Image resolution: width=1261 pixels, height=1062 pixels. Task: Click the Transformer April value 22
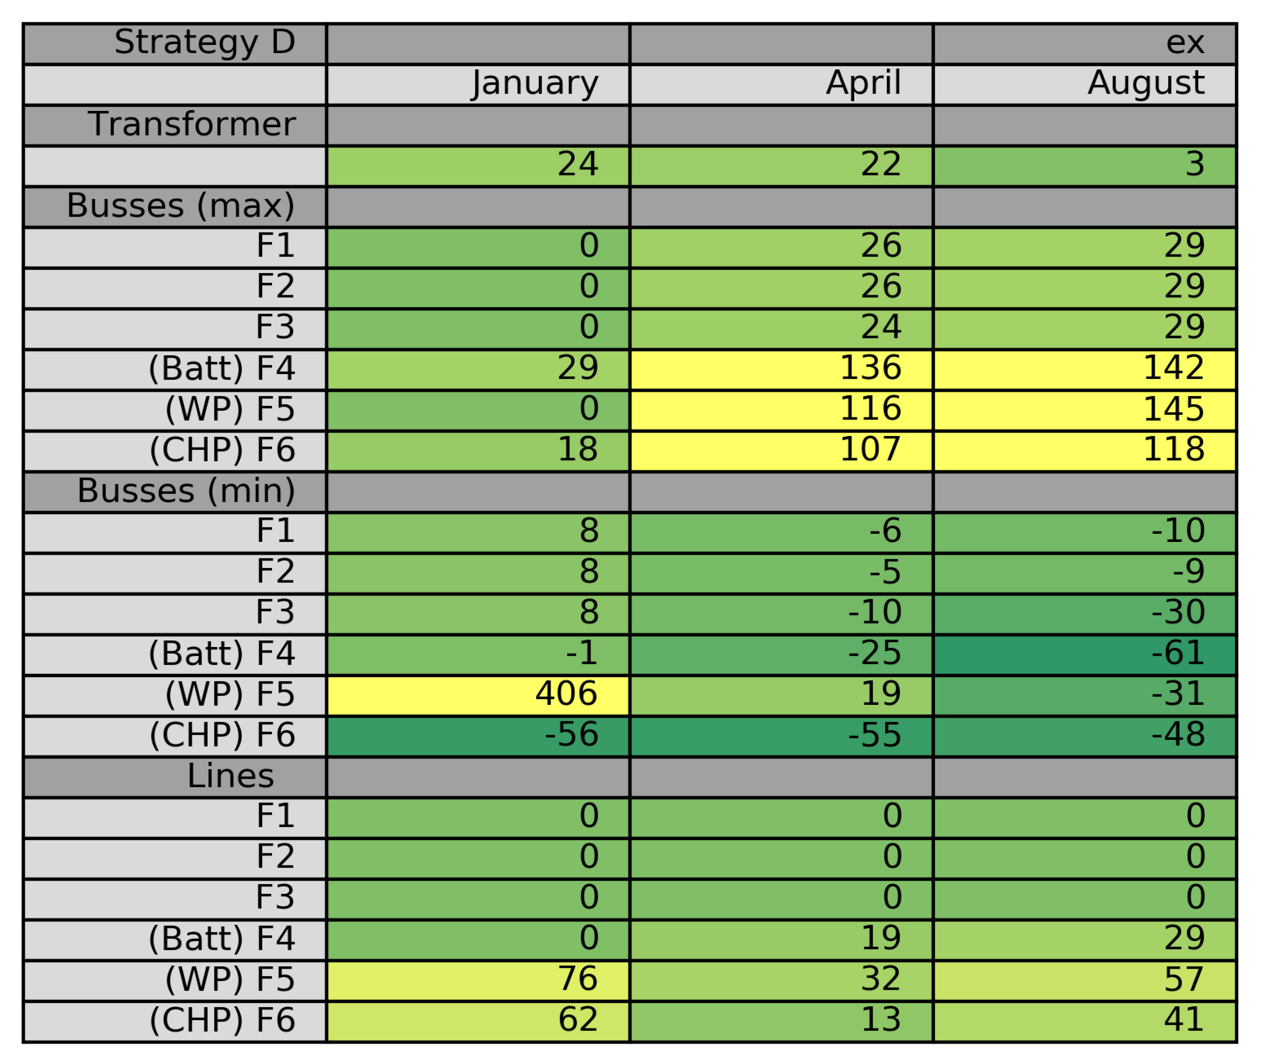(x=781, y=165)
